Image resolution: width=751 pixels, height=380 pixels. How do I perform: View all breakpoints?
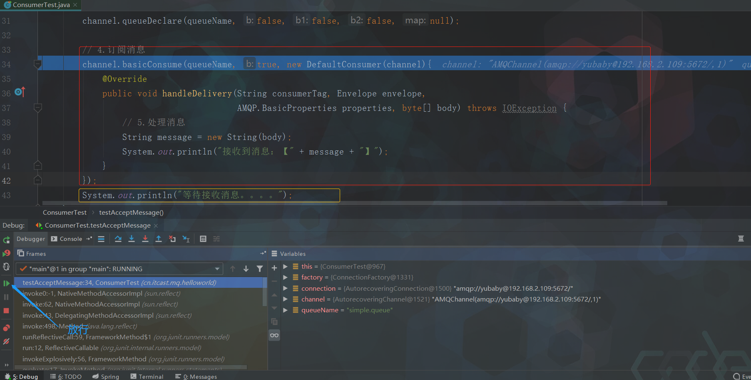click(x=6, y=328)
